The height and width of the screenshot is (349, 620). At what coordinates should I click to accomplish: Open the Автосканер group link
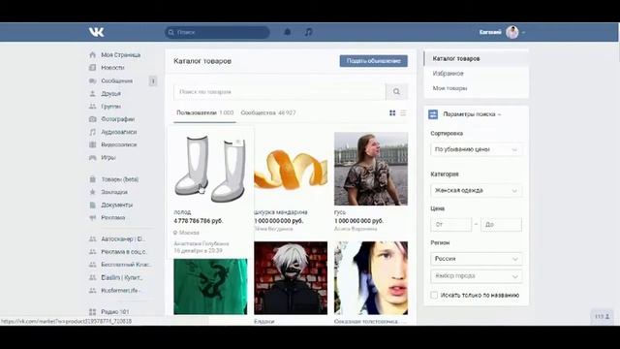click(x=123, y=239)
